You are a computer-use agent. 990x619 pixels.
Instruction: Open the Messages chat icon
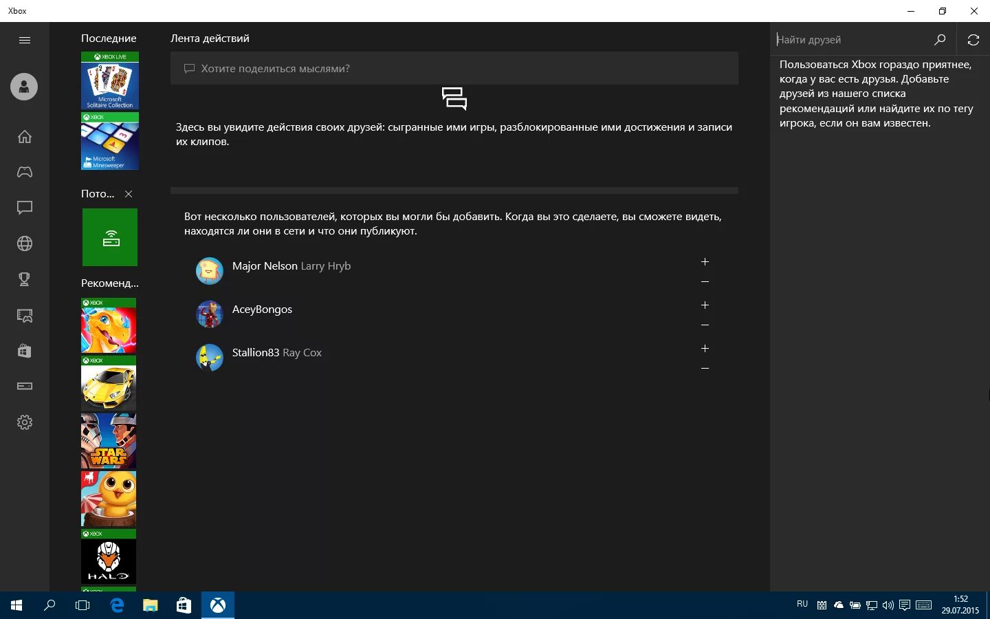(25, 208)
